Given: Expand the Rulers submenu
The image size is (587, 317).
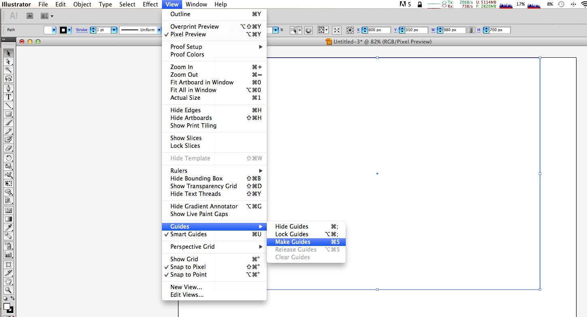Looking at the screenshot, I should [214, 171].
